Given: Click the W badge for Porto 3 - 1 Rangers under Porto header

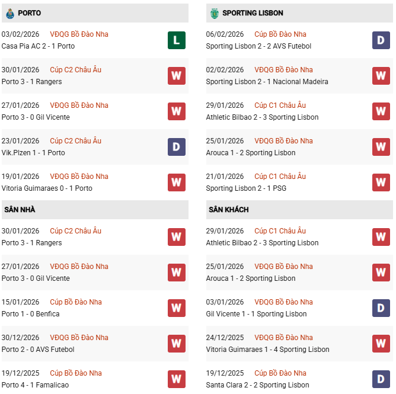Looking at the screenshot, I should pyautogui.click(x=176, y=76).
